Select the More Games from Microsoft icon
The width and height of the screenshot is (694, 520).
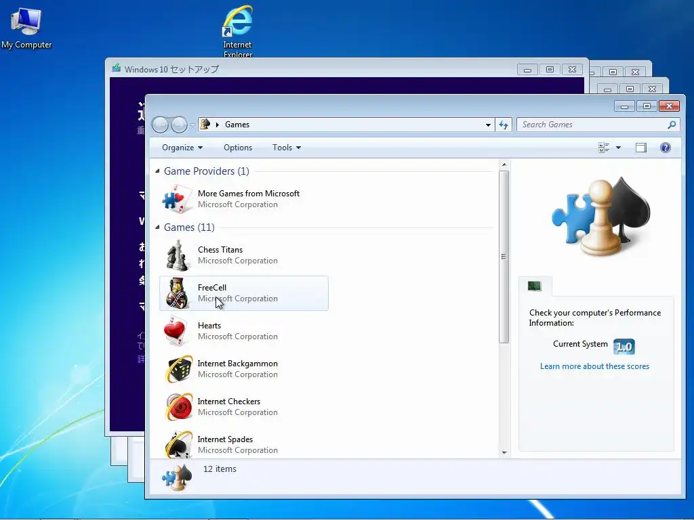click(x=177, y=199)
